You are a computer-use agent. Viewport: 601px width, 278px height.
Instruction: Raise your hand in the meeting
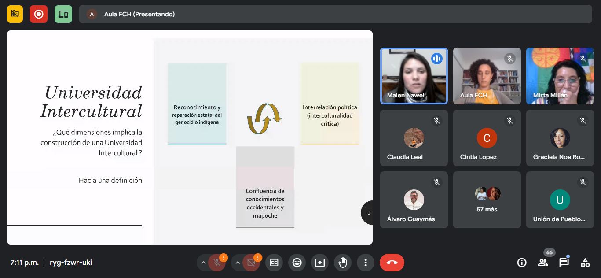[343, 263]
